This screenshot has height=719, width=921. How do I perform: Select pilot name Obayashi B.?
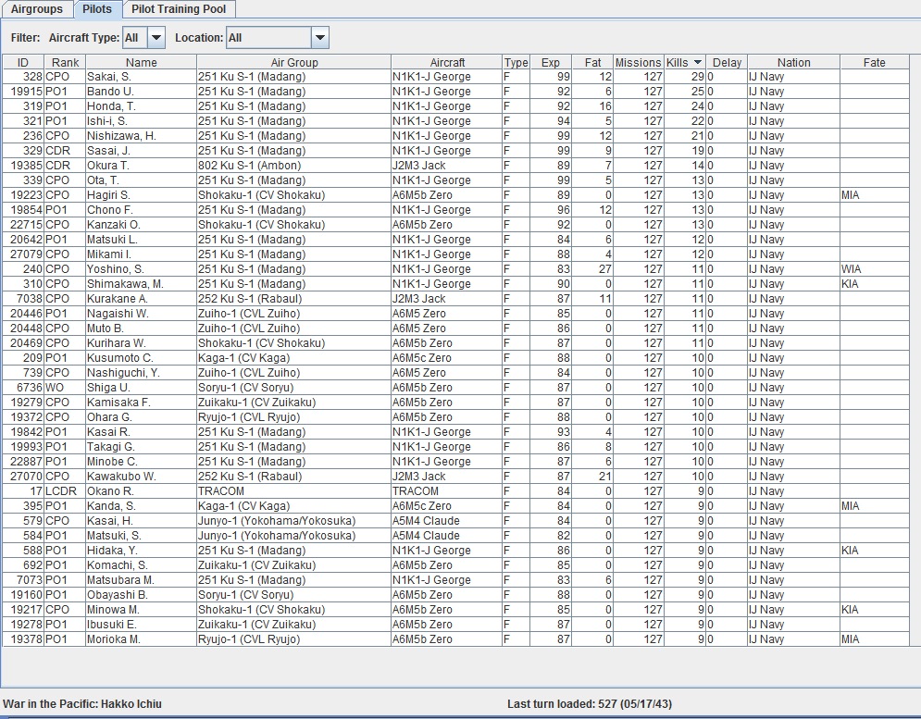pyautogui.click(x=117, y=594)
